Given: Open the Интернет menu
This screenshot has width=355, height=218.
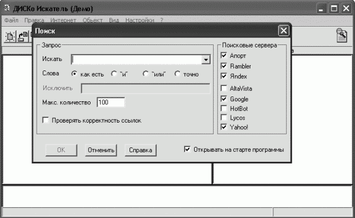Looking at the screenshot, I should 63,20.
